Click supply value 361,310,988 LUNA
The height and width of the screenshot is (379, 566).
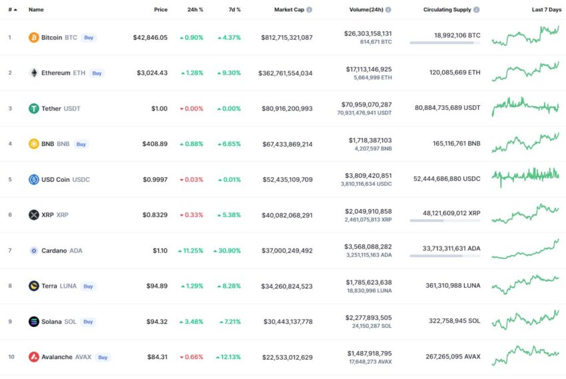(453, 286)
